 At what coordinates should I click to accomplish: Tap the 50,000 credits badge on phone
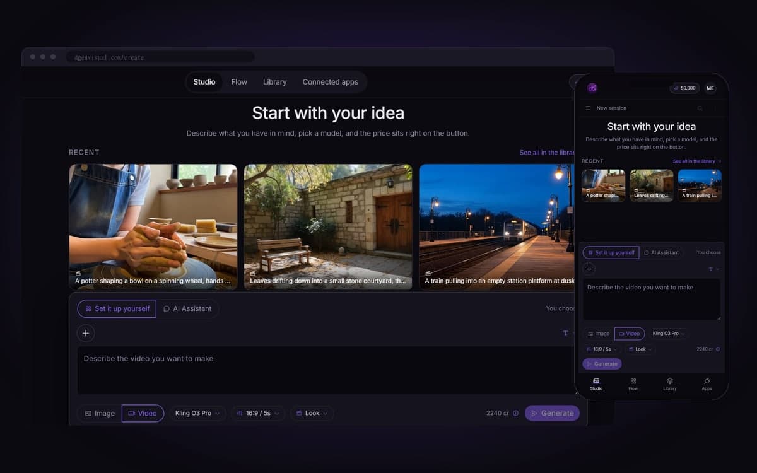684,88
